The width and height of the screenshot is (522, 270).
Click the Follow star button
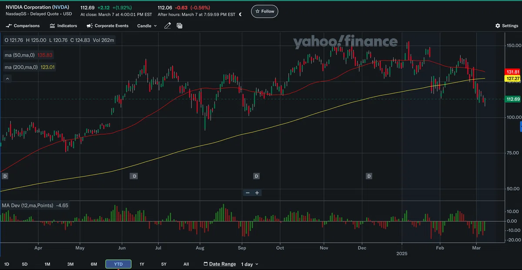[264, 11]
